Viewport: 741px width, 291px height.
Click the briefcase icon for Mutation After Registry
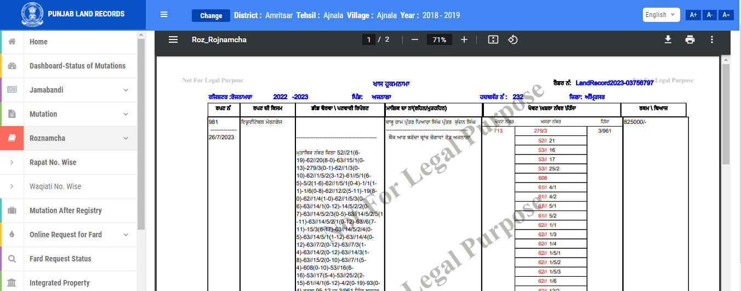(12, 210)
